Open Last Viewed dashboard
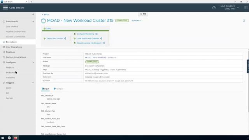249x140 pixels. [x=12, y=26]
